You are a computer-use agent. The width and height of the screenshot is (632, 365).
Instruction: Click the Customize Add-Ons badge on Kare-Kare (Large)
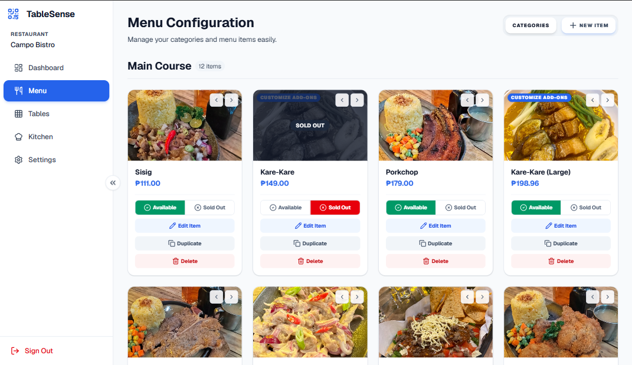click(x=539, y=97)
